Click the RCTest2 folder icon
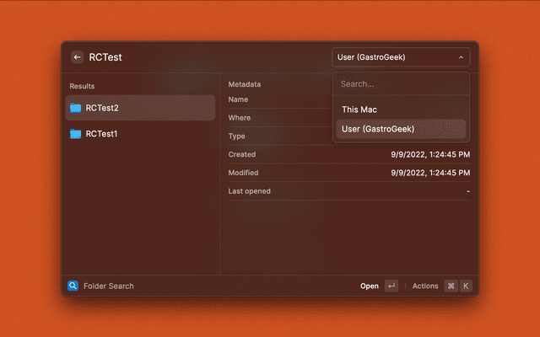Viewport: 540px width, 337px height. pos(75,108)
